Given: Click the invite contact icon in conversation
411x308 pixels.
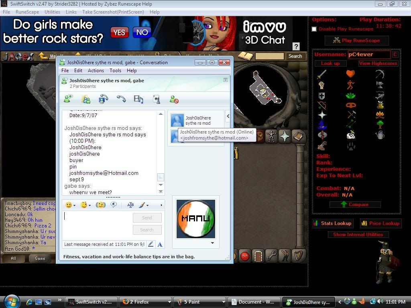Looking at the screenshot, I should [68, 99].
